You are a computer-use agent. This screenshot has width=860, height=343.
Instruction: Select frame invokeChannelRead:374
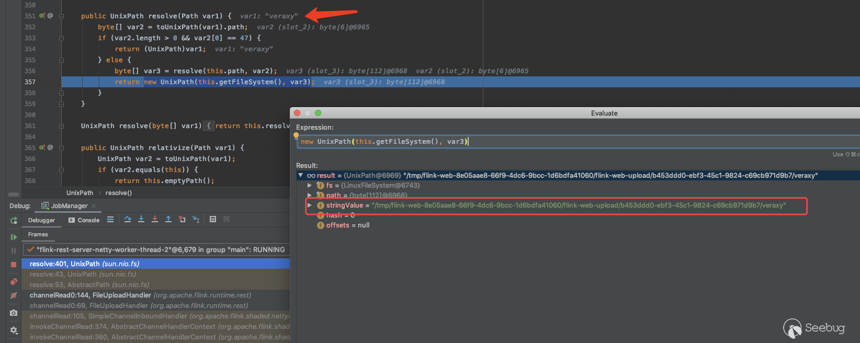[156, 327]
